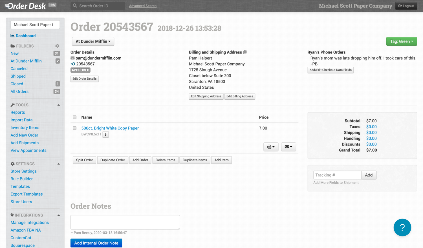The width and height of the screenshot is (423, 248).
Task: Open the At Dunder Mifflin folder dropdown
Action: [x=93, y=41]
